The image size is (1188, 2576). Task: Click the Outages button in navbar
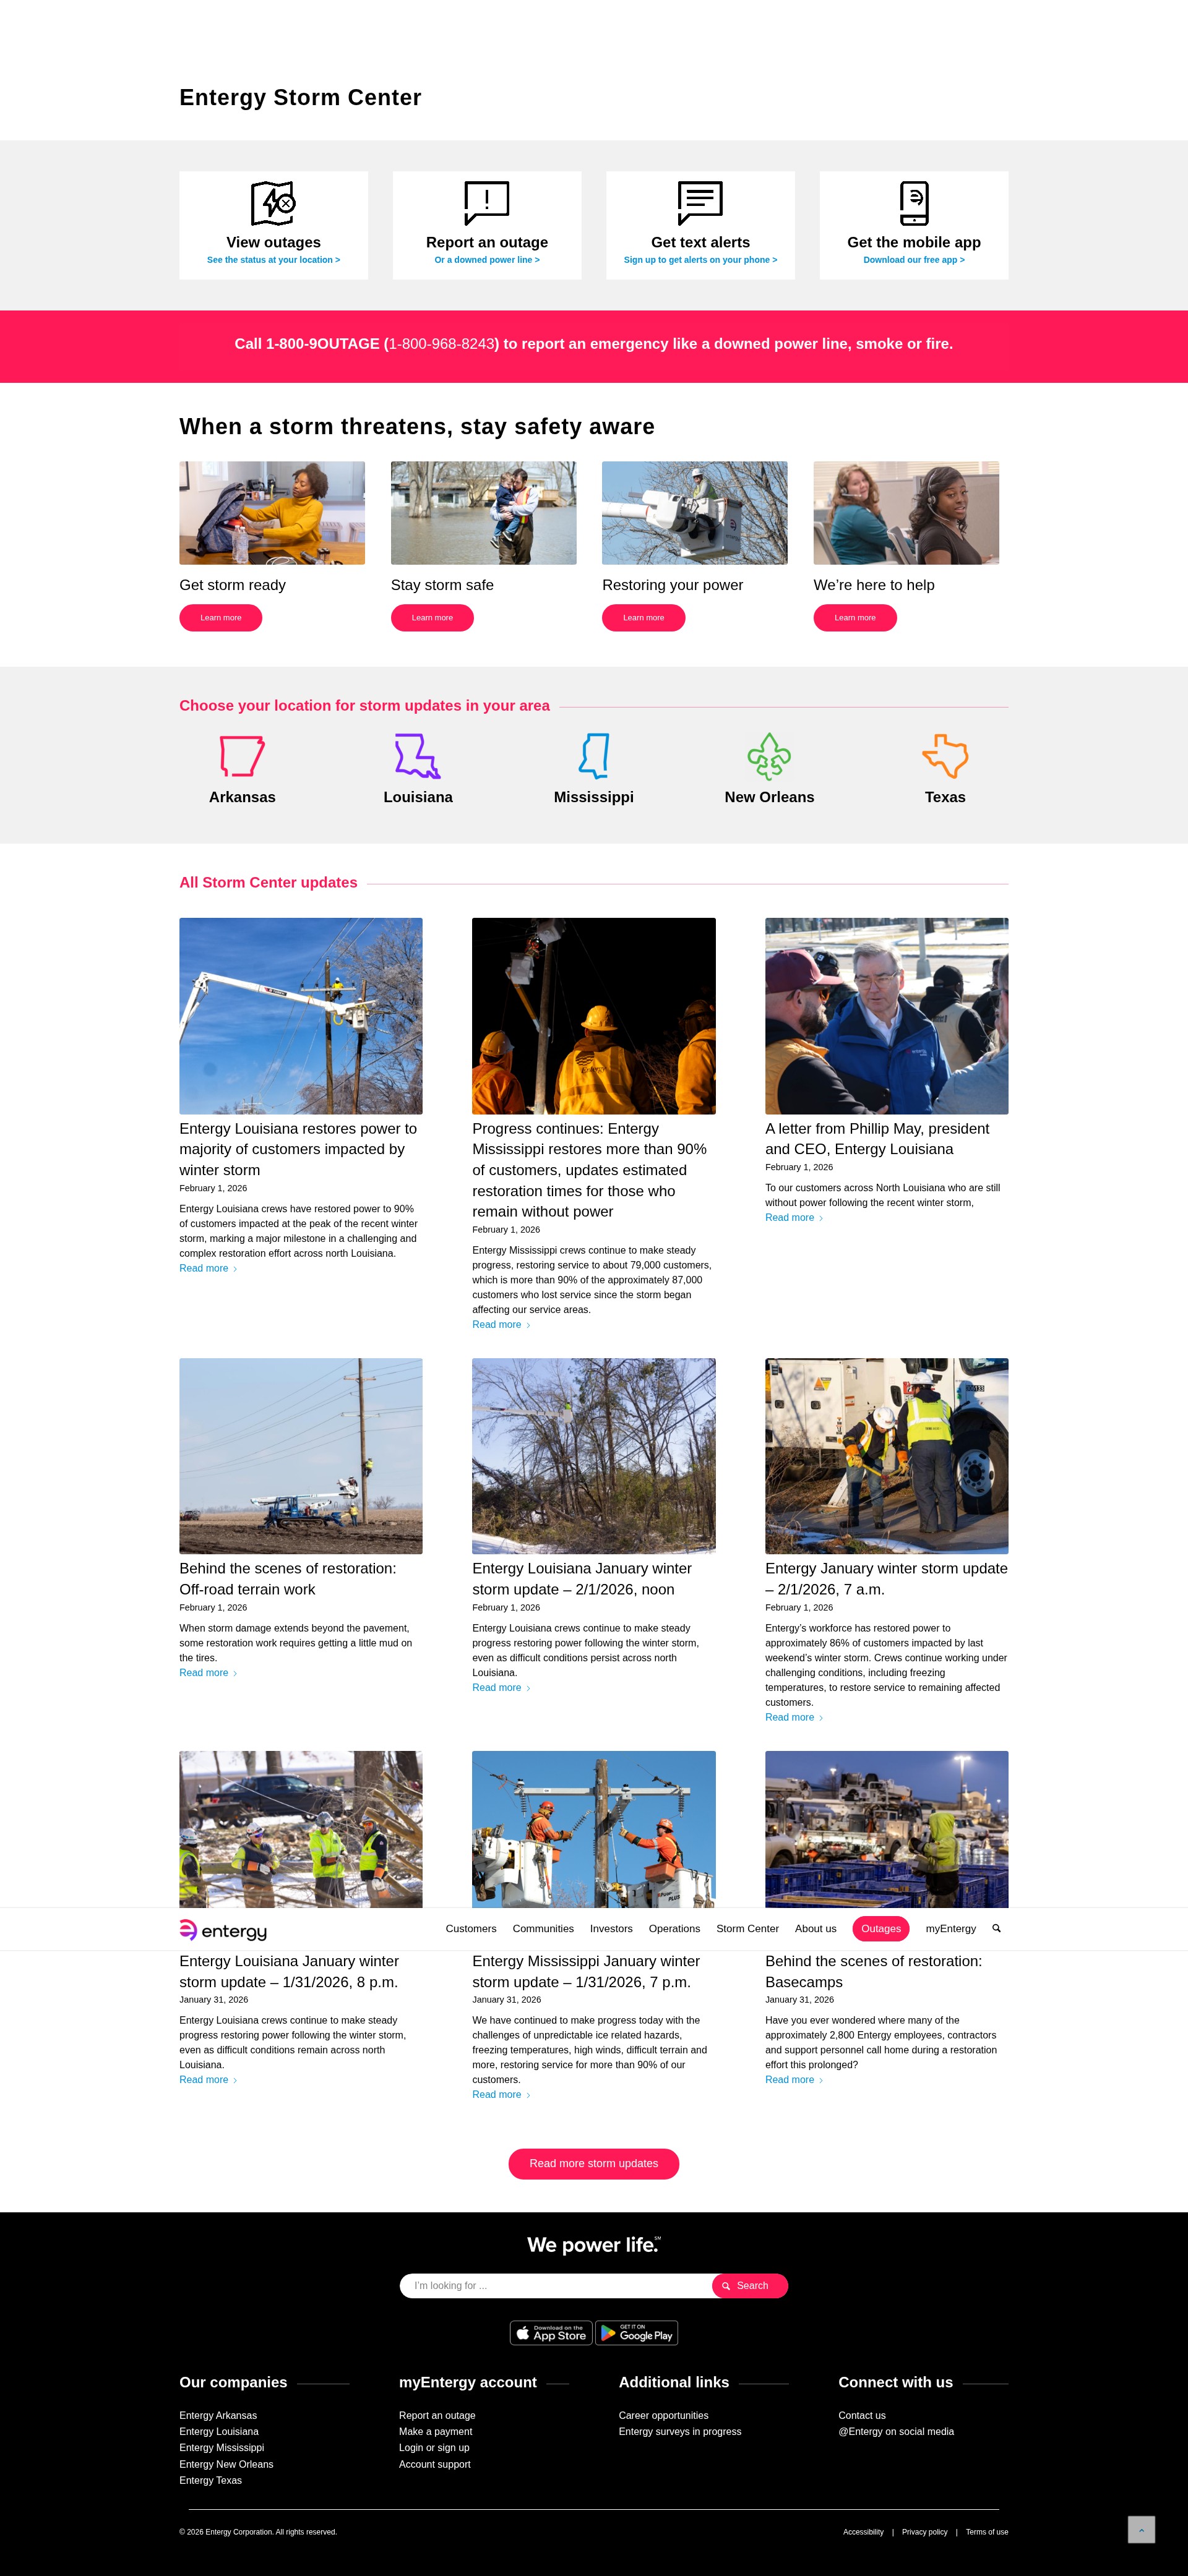pyautogui.click(x=880, y=1928)
